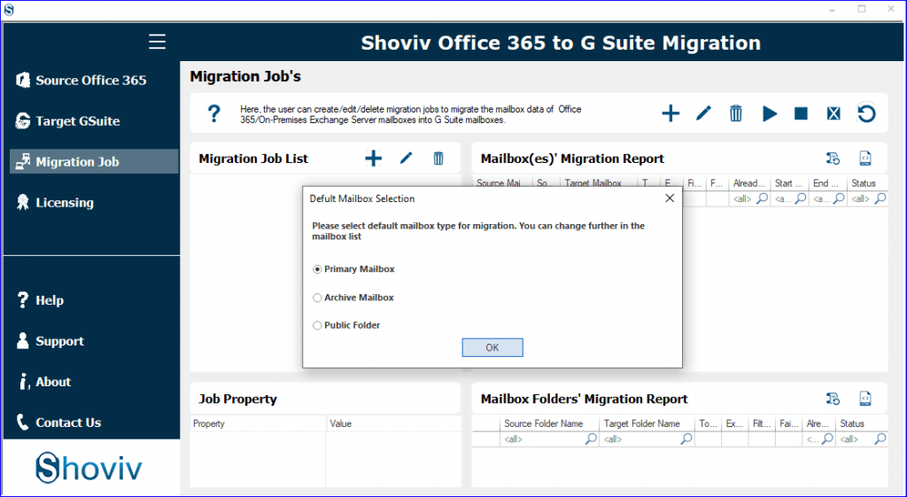Sort by Start column in Mailbox(es)' report
Image resolution: width=907 pixels, height=497 pixels.
[789, 182]
